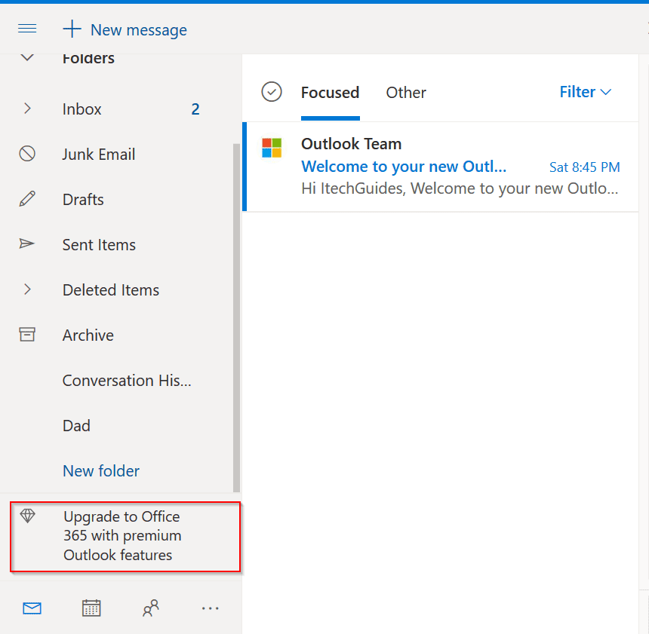Screen dimensions: 649x634
Task: Click the New message plus icon
Action: (72, 29)
